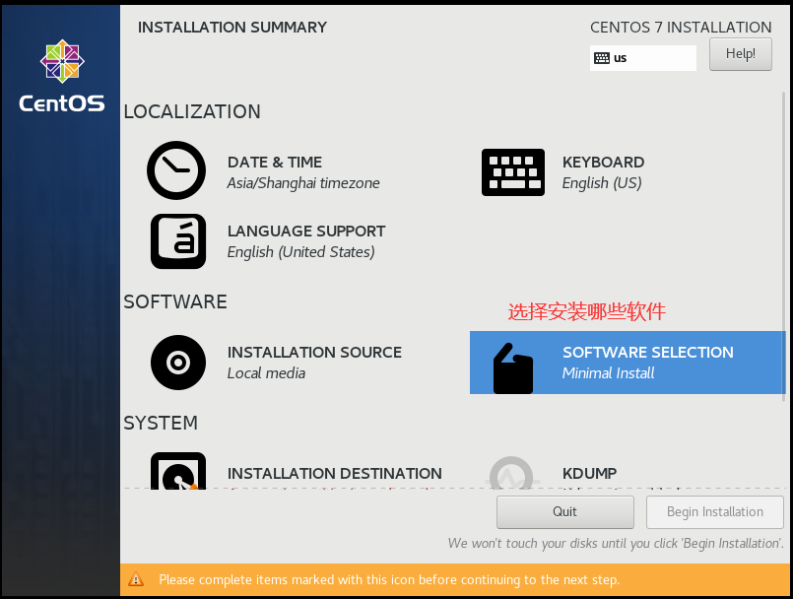Click the KDUMP icon
The height and width of the screenshot is (599, 793).
pos(512,473)
